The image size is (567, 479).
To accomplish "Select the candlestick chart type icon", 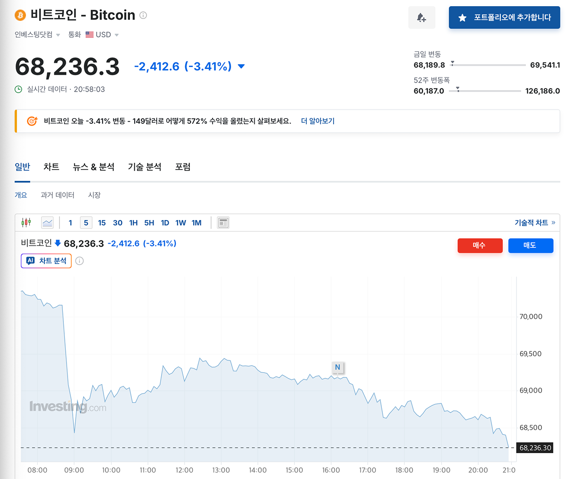I will pyautogui.click(x=26, y=222).
